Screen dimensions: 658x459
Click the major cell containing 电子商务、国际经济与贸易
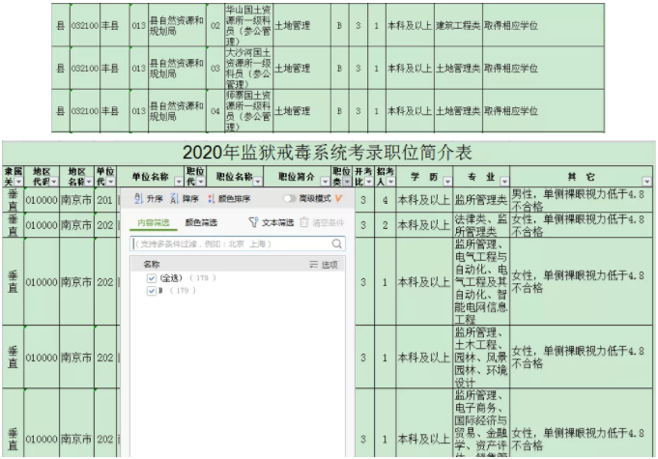tap(481, 423)
